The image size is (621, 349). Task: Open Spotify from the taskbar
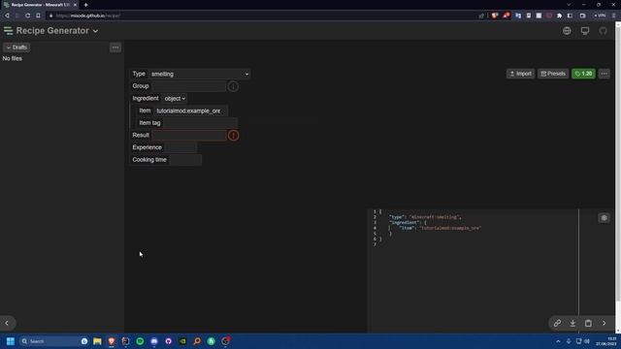tap(140, 341)
